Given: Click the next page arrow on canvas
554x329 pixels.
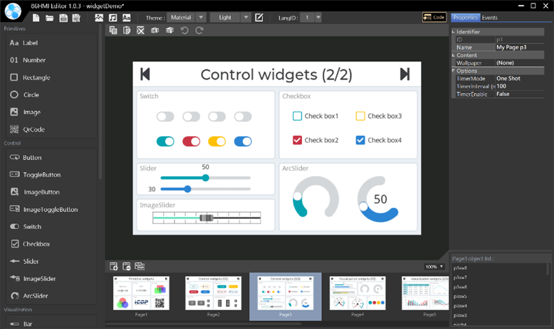Looking at the screenshot, I should click(x=405, y=74).
